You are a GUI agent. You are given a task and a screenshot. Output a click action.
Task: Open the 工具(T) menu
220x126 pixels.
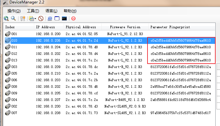[x=33, y=11]
